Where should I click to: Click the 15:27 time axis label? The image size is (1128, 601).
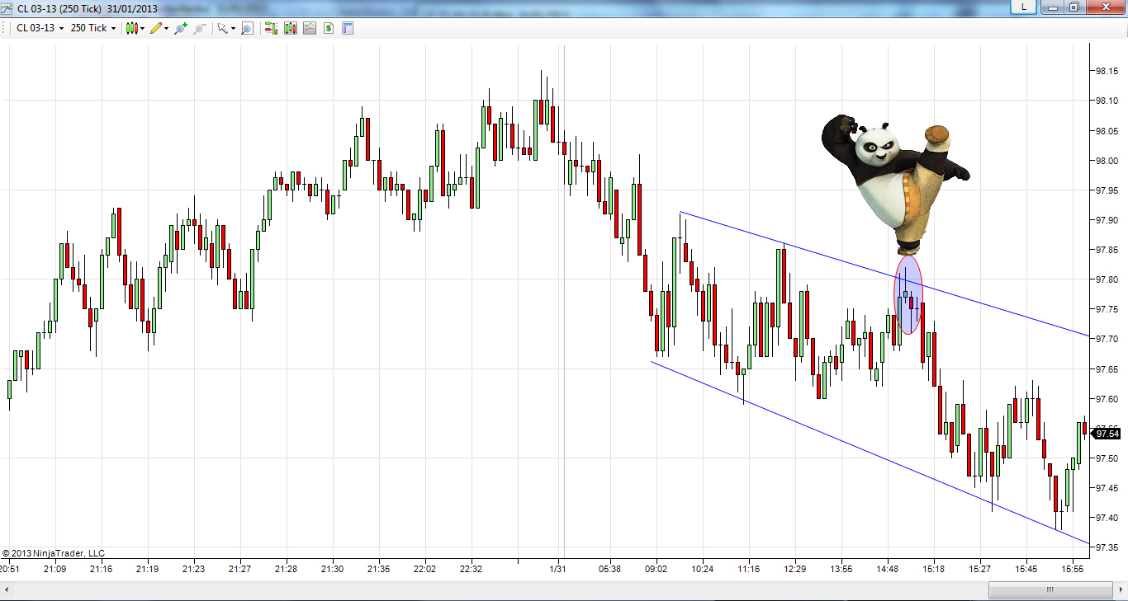click(980, 569)
